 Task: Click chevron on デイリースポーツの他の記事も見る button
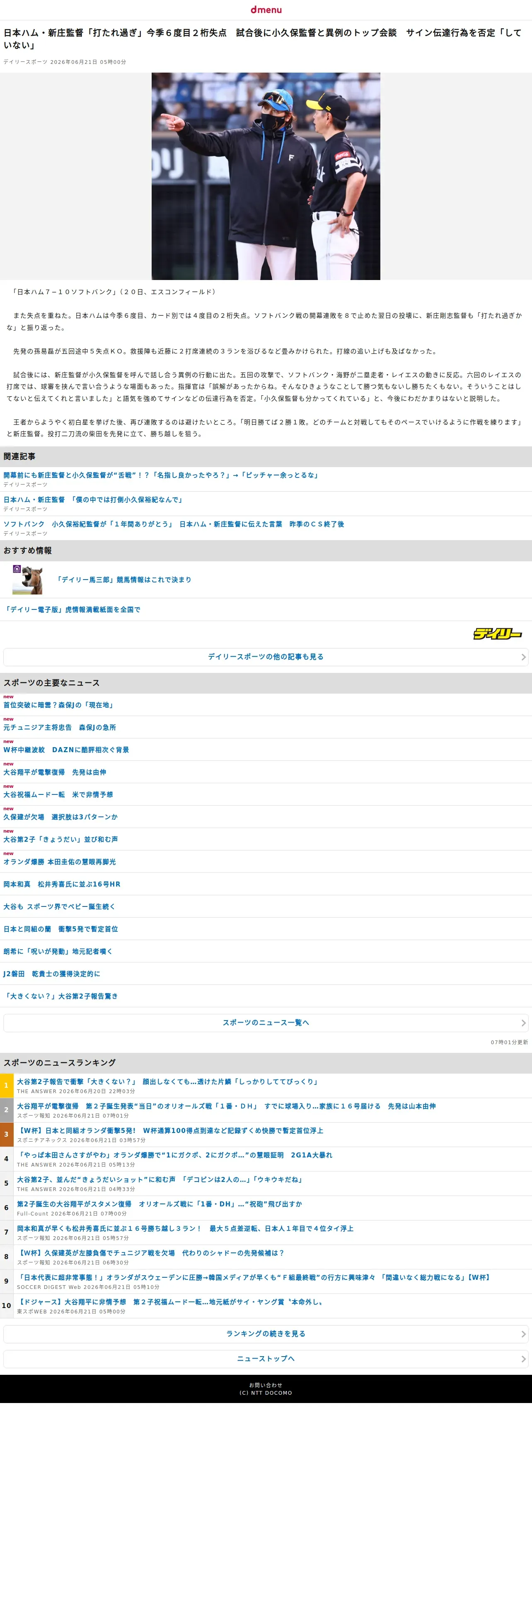[523, 657]
